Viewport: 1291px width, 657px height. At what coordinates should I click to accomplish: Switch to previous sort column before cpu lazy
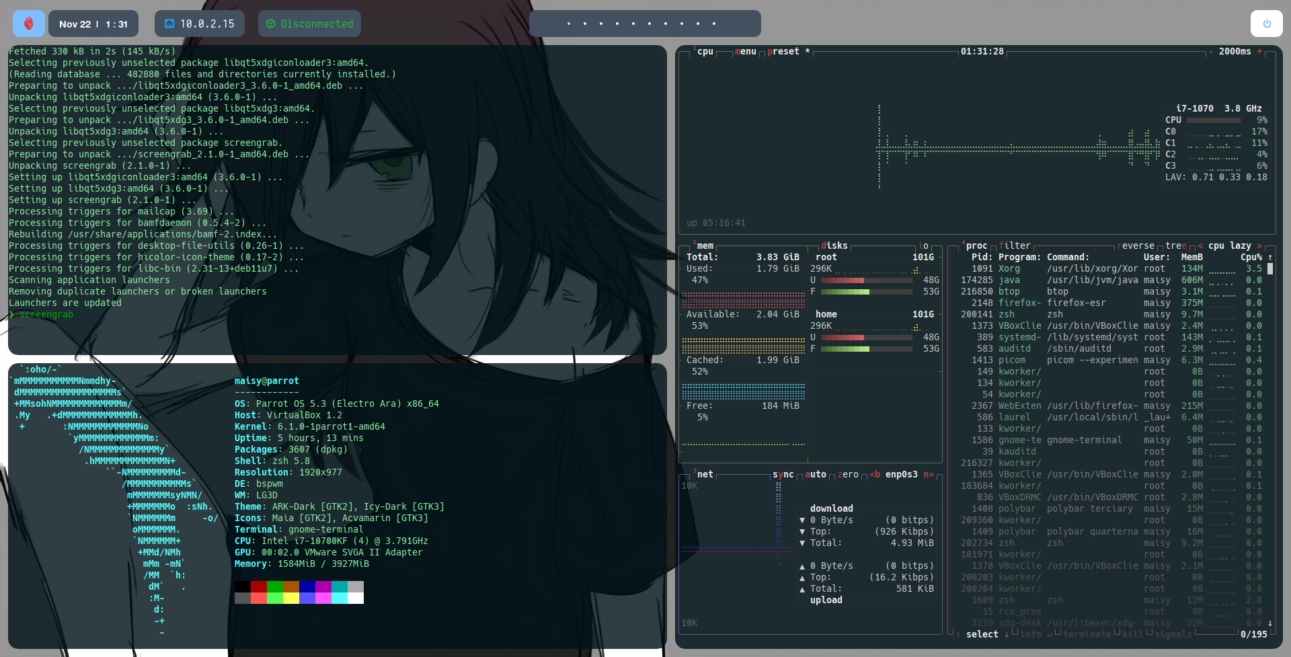click(x=1200, y=246)
